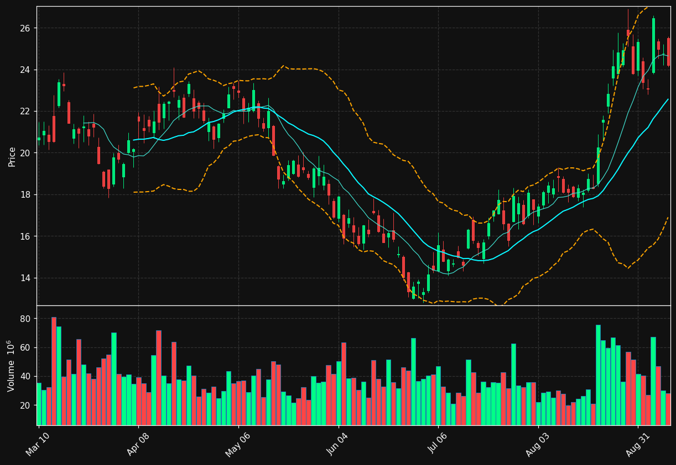Click the last red volume bar at right edge
Viewport: 676px width, 465px height.
pos(668,409)
